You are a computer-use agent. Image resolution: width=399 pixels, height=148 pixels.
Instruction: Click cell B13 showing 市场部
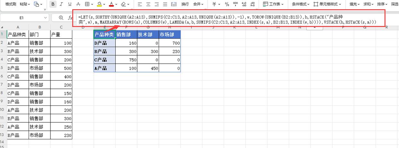[40, 135]
